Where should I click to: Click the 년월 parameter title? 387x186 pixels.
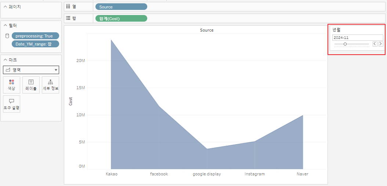(336, 30)
